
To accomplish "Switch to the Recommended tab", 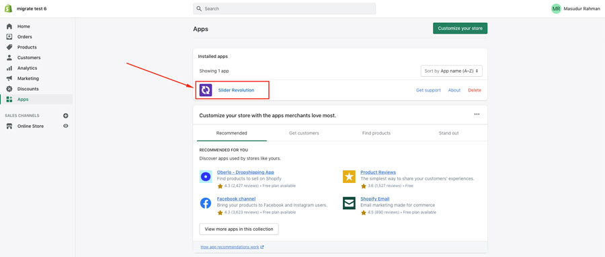I will point(231,133).
